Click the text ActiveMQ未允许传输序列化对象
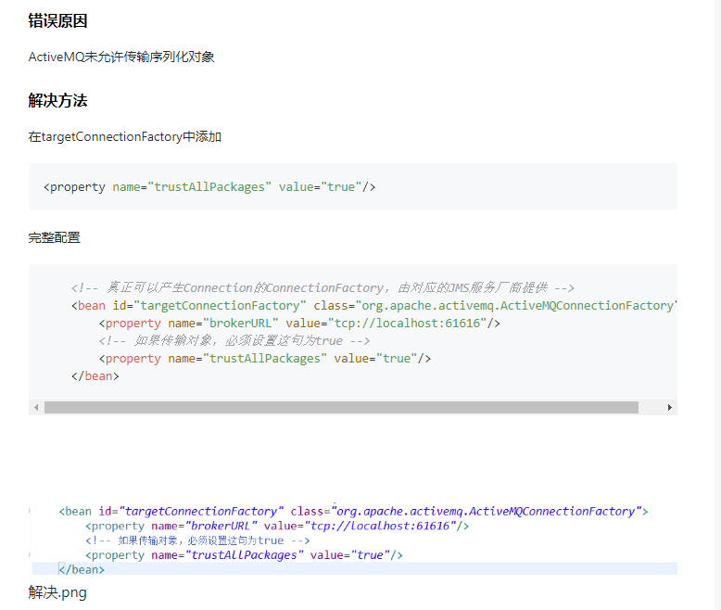Screen dimensions: 721x610 [121, 57]
